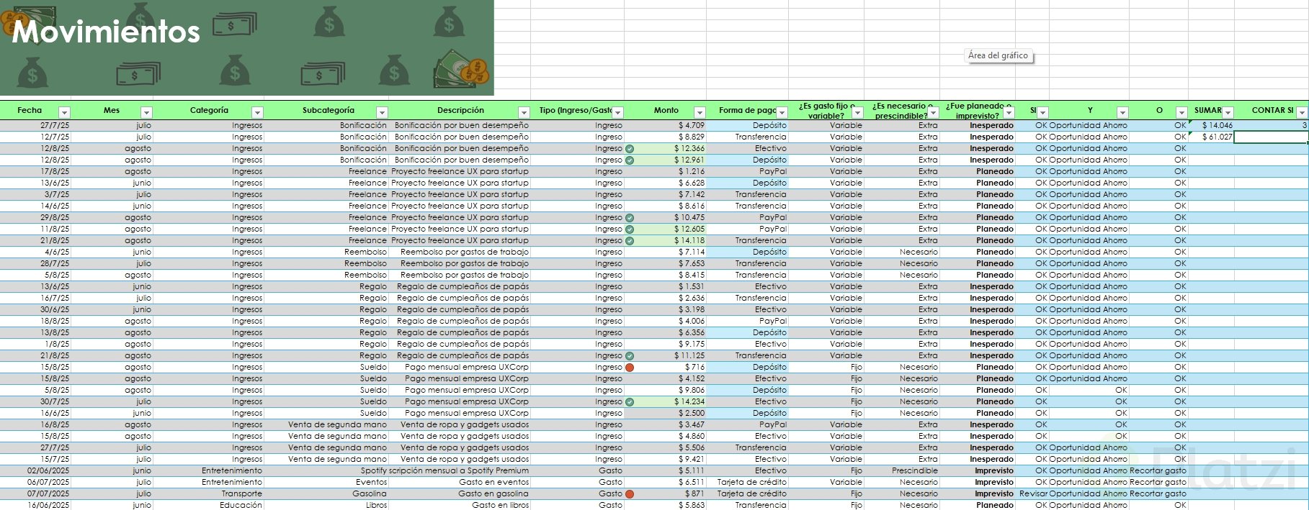Click the green check icon beside $ 12.961
The width and height of the screenshot is (1309, 510).
point(630,160)
